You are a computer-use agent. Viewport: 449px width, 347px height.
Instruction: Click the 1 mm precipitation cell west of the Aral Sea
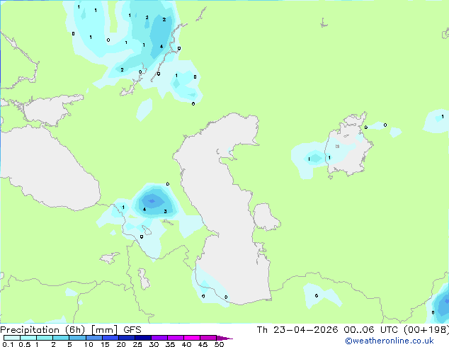(x=314, y=158)
